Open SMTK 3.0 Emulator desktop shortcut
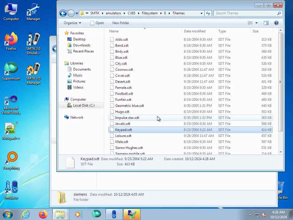The width and height of the screenshot is (293, 220). [x=33, y=44]
